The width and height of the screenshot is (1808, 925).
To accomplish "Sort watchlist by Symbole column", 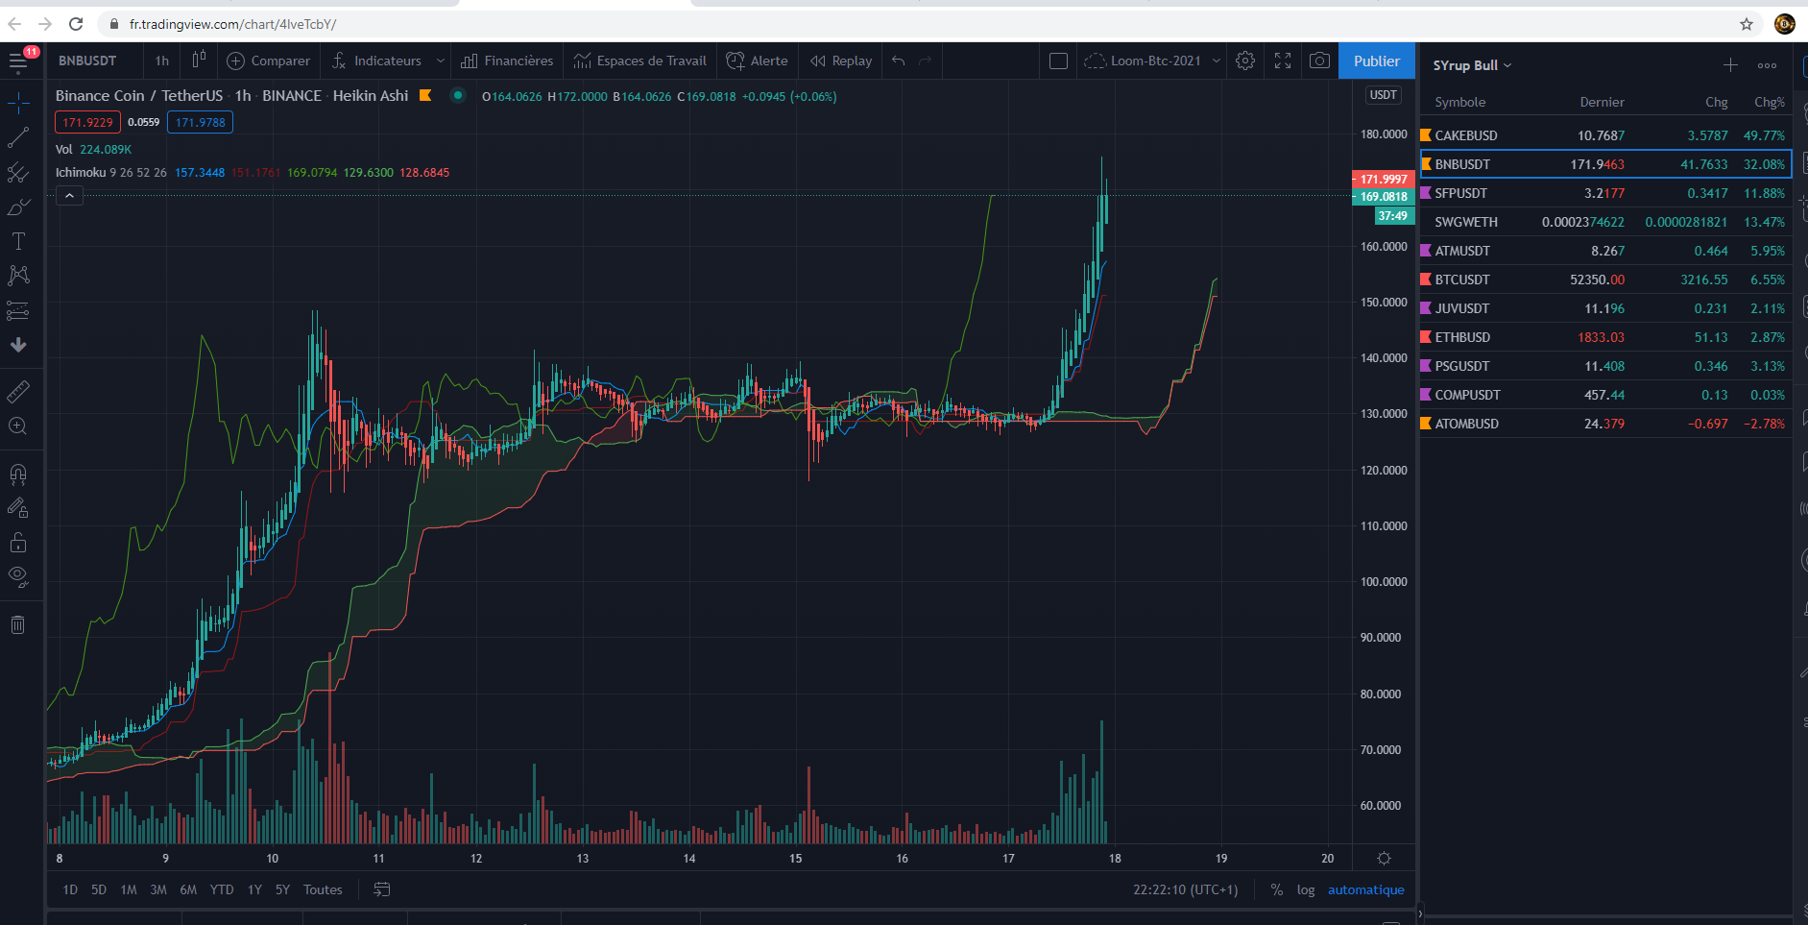I will point(1459,102).
